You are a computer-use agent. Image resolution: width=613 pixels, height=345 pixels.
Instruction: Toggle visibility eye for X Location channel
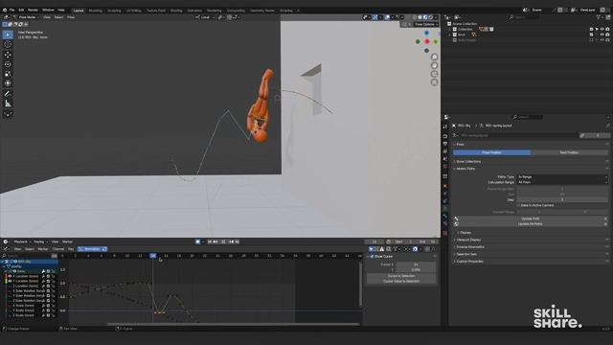tap(11, 276)
